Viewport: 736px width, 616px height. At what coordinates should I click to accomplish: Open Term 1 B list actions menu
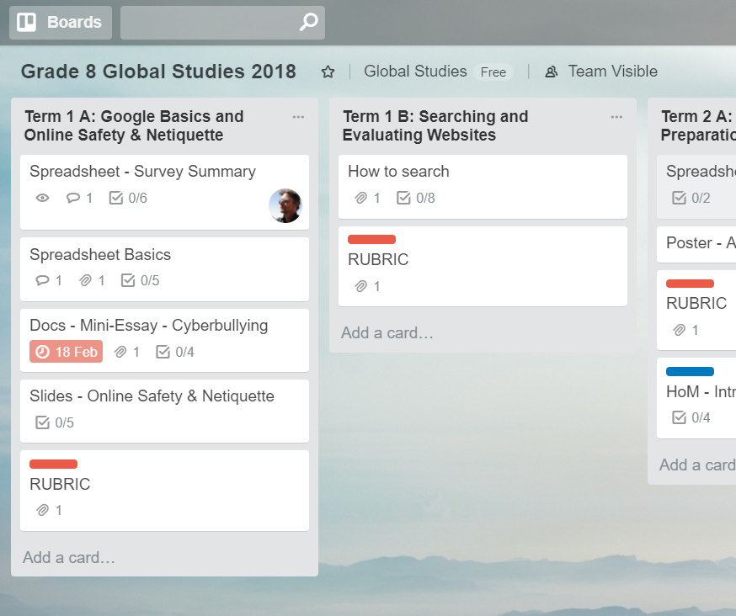pos(616,117)
